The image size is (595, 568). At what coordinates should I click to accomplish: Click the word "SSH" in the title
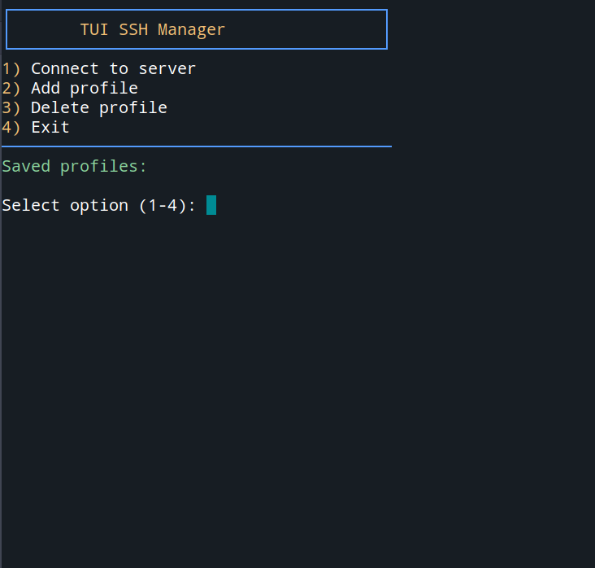pos(132,30)
